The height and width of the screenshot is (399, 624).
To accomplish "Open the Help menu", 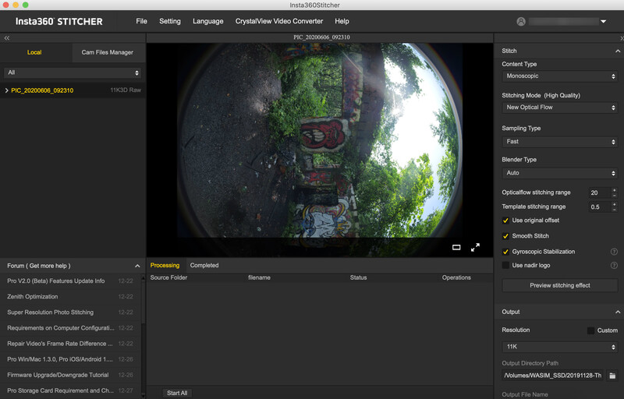I will (x=342, y=22).
